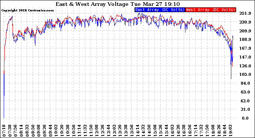Click the 11:14 time label

(x=79, y=131)
